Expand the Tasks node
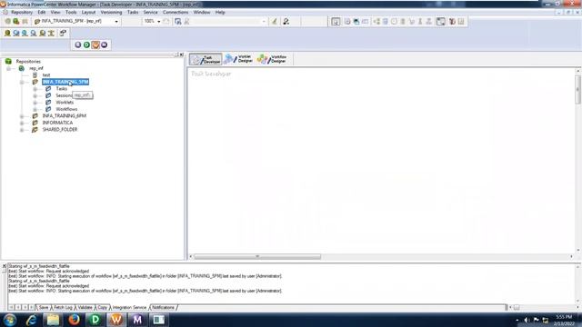This screenshot has height=327, width=582. click(35, 89)
